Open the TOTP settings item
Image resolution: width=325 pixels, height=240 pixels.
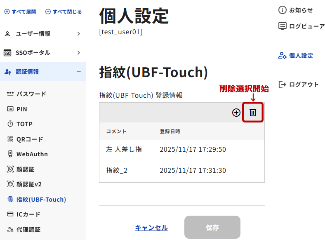pyautogui.click(x=24, y=124)
